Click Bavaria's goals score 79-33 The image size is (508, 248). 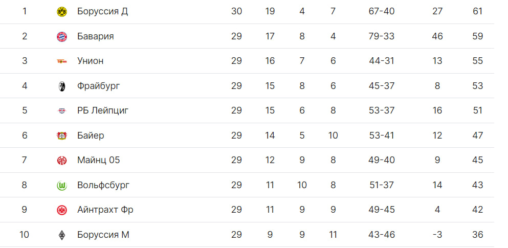pyautogui.click(x=382, y=36)
